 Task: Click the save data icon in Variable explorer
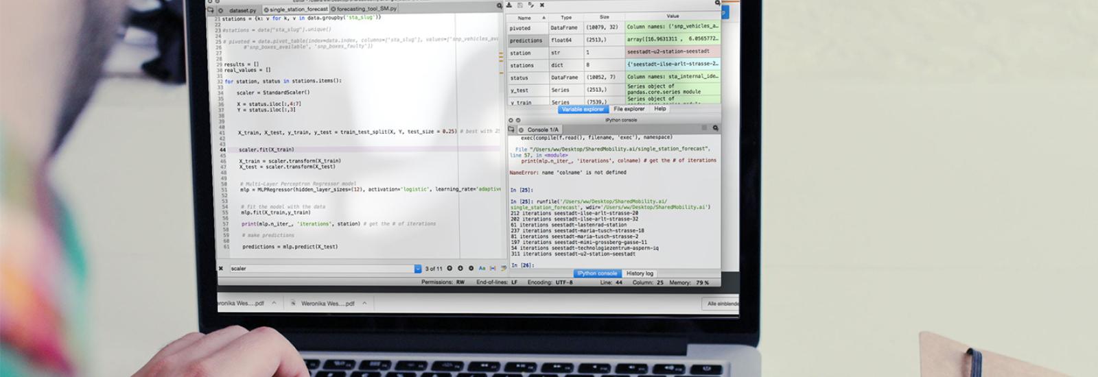pyautogui.click(x=519, y=5)
